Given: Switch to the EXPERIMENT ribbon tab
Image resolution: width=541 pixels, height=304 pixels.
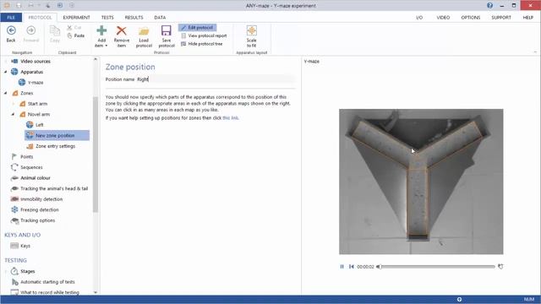Looking at the screenshot, I should point(76,17).
